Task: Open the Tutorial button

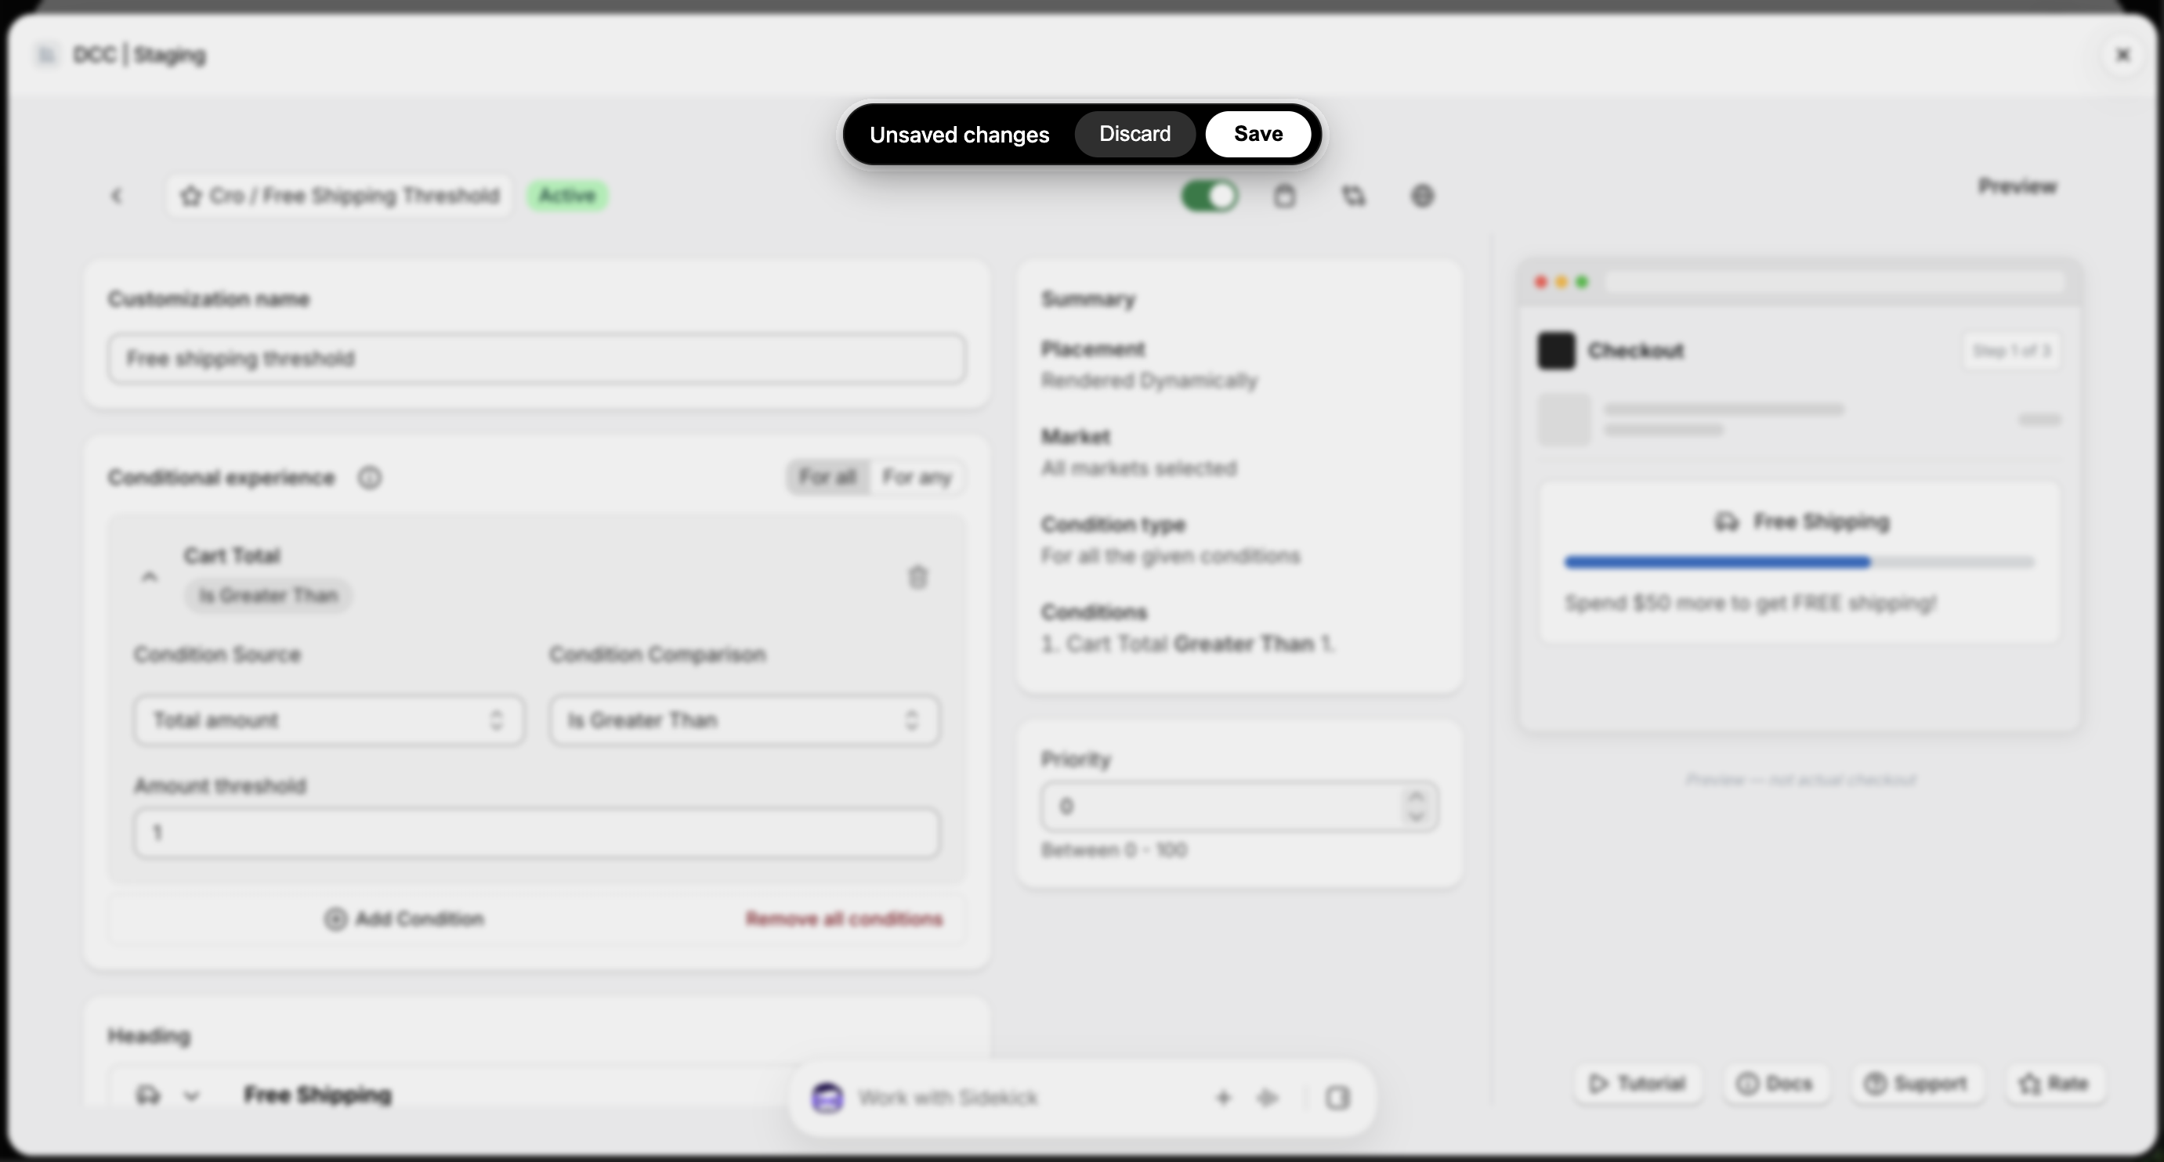Action: tap(1637, 1084)
